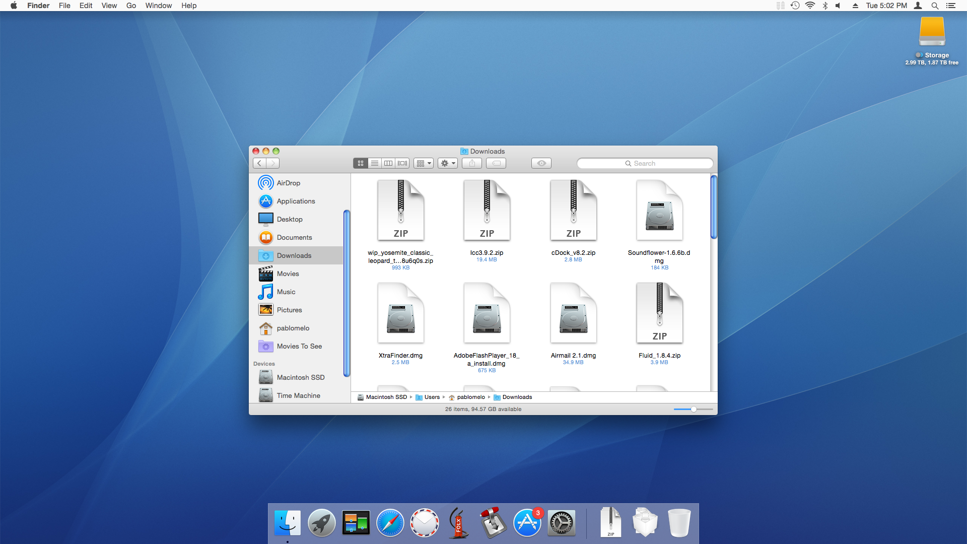Click the AirDrop sidebar icon
967x544 pixels.
(265, 183)
